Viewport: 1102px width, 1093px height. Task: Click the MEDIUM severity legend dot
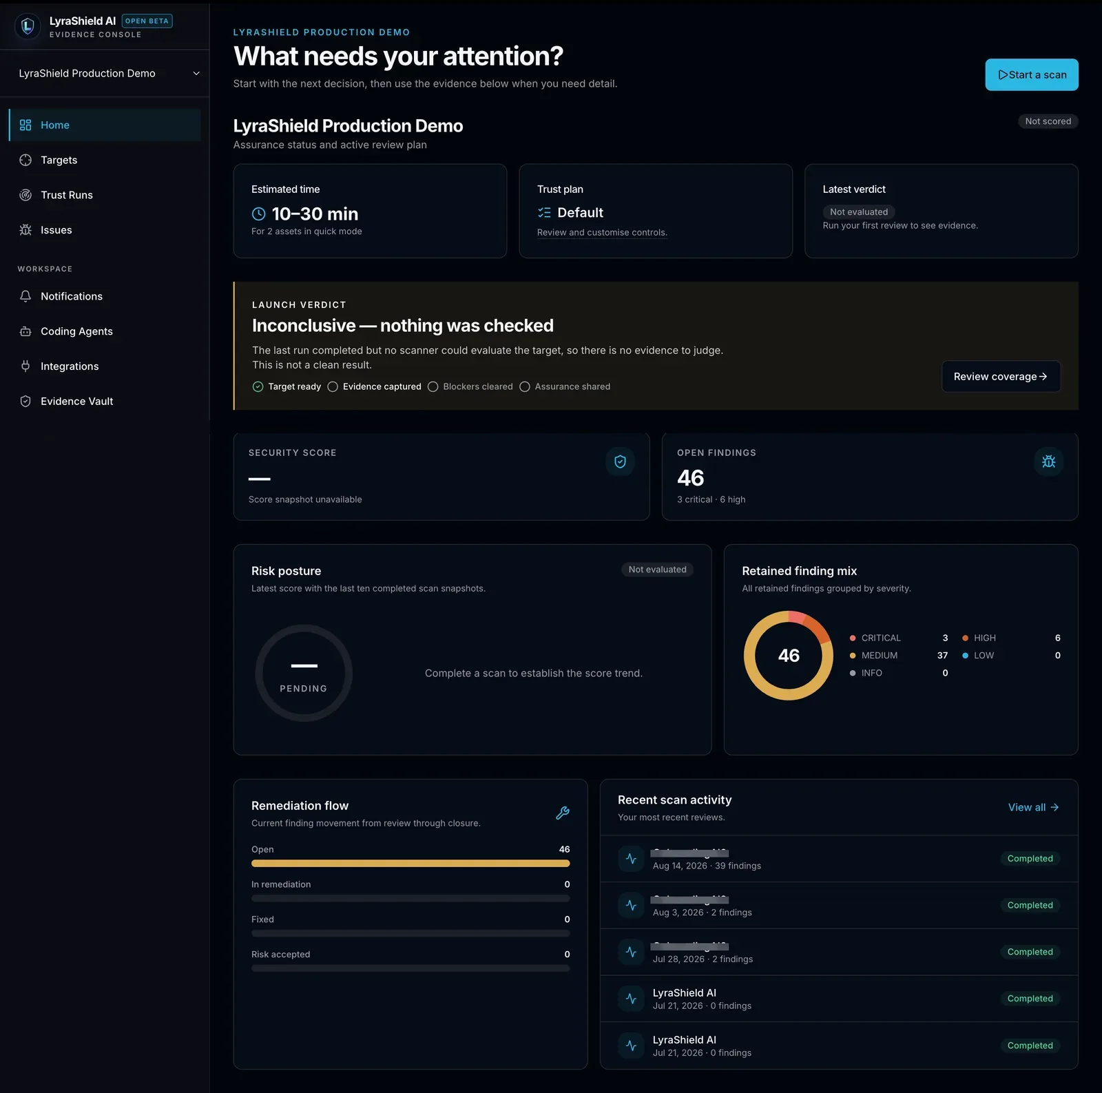pos(853,656)
